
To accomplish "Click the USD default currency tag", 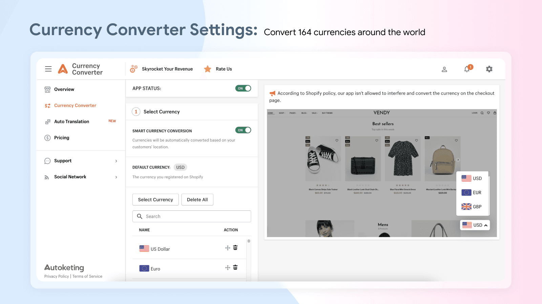I will [180, 167].
